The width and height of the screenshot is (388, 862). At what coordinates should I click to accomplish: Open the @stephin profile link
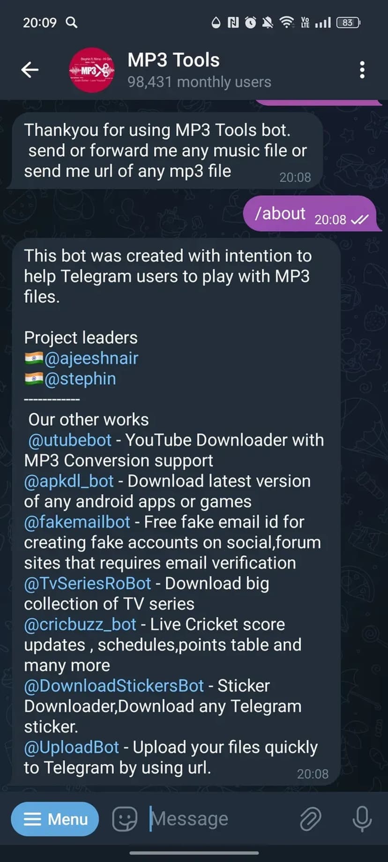click(x=80, y=379)
